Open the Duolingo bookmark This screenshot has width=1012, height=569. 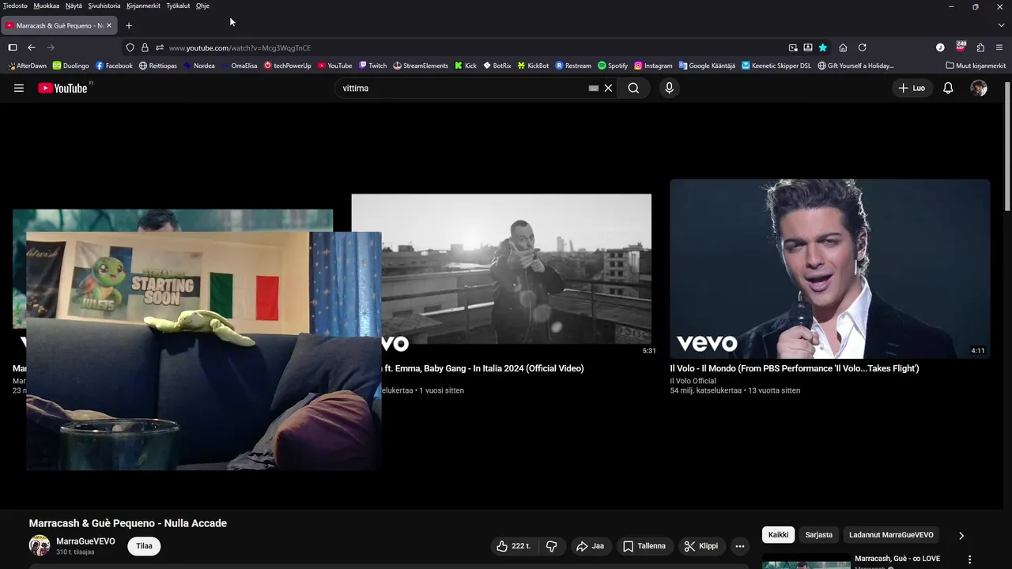(x=70, y=66)
